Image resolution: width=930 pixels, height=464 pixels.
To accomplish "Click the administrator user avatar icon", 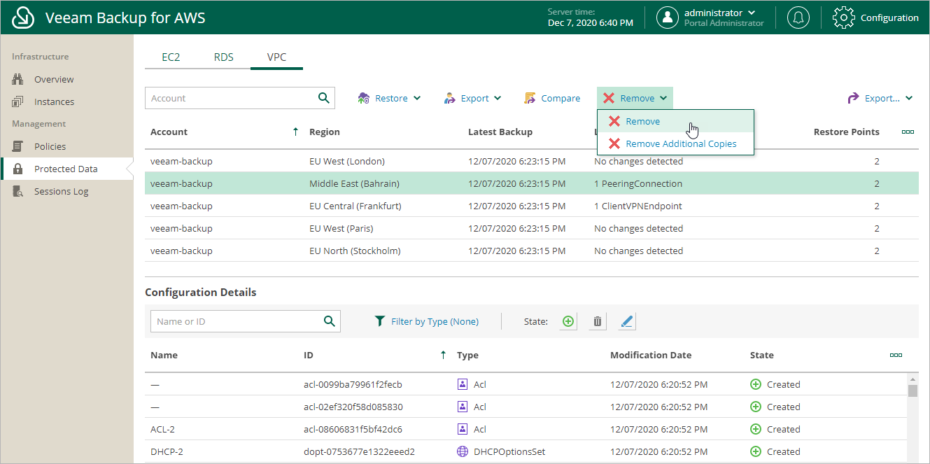I will 668,17.
